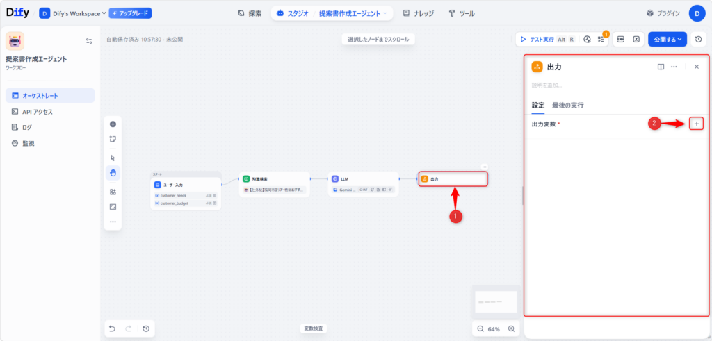712x341 pixels.
Task: Open the workflow checklist with badge
Action: pyautogui.click(x=601, y=40)
